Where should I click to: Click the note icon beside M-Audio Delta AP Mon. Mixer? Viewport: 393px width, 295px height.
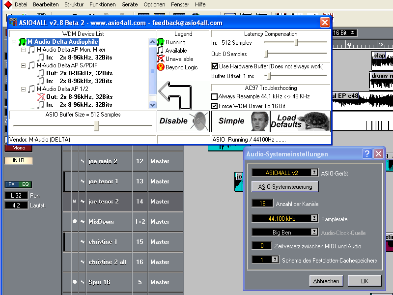pos(31,50)
